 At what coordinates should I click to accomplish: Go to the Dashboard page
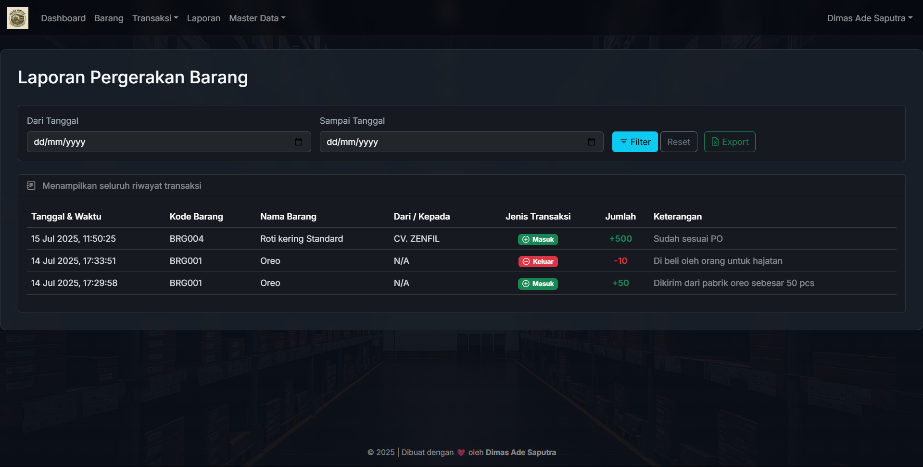click(63, 18)
